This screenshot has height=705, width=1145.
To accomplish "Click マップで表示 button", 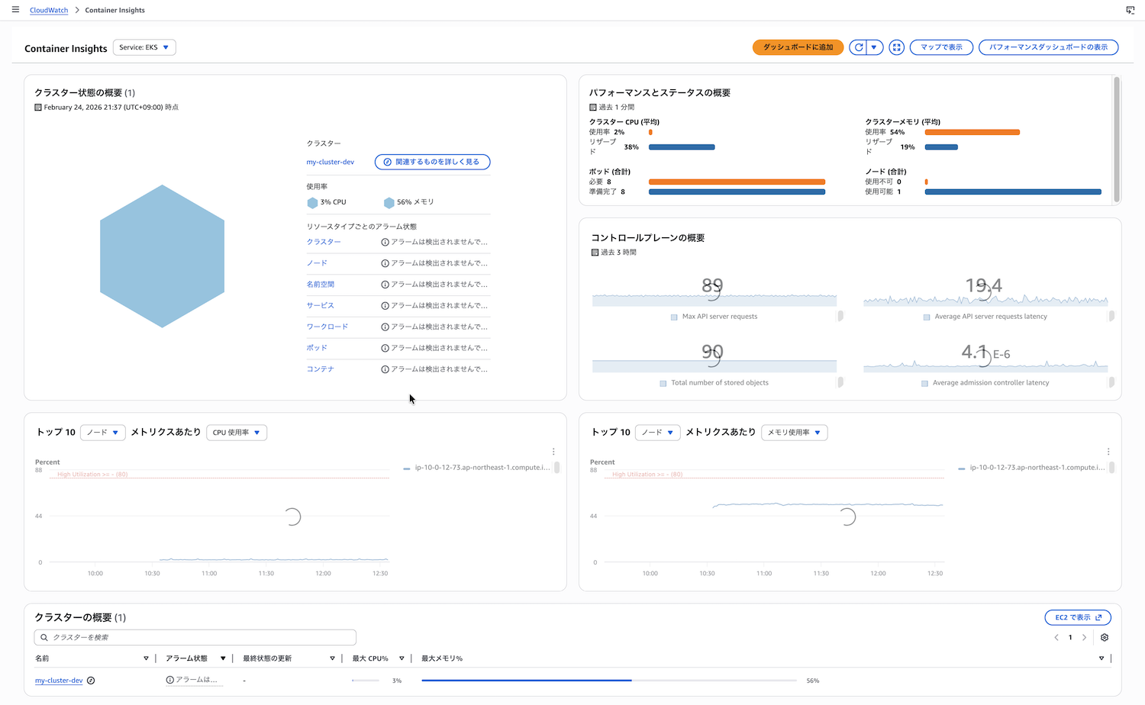I will 941,47.
